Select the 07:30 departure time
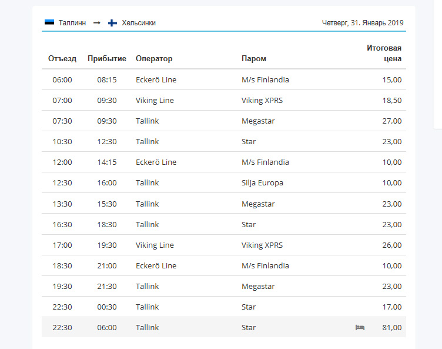 [x=62, y=121]
